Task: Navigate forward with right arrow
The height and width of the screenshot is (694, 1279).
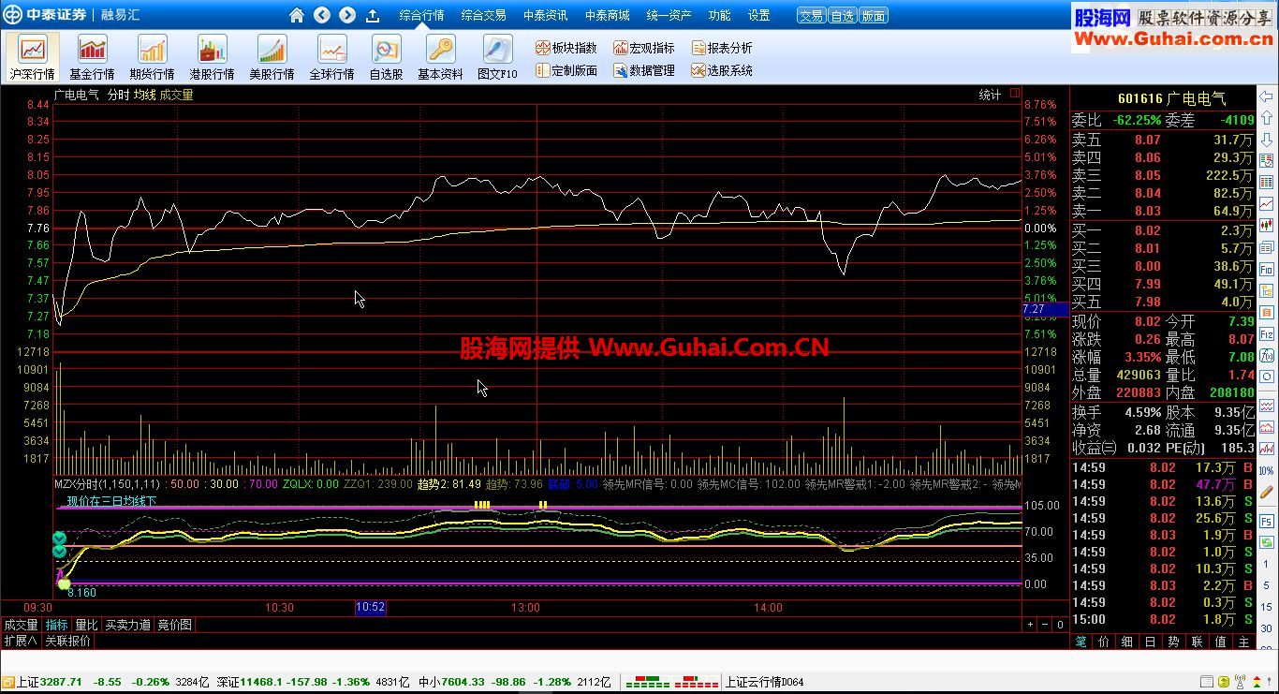Action: (347, 15)
